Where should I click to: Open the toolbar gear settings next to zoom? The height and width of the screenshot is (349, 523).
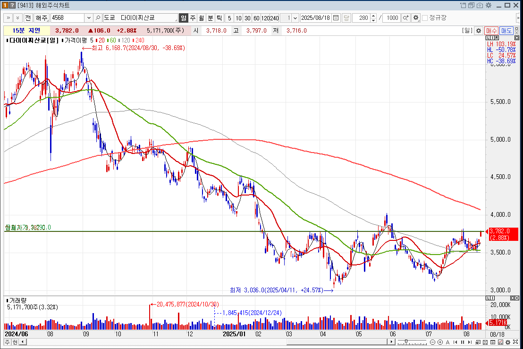415,18
